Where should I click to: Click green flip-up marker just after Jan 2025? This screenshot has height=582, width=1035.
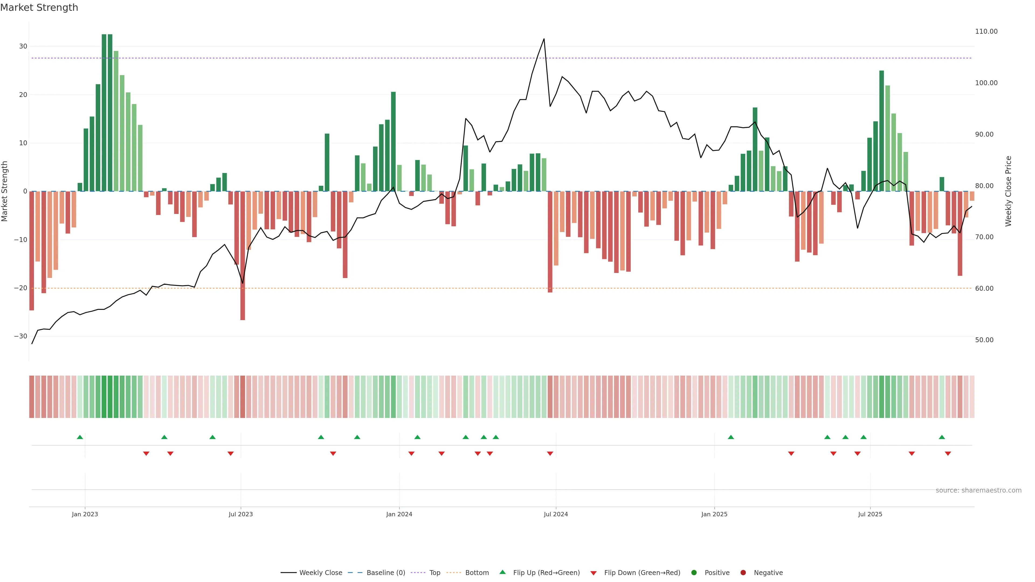pos(731,437)
